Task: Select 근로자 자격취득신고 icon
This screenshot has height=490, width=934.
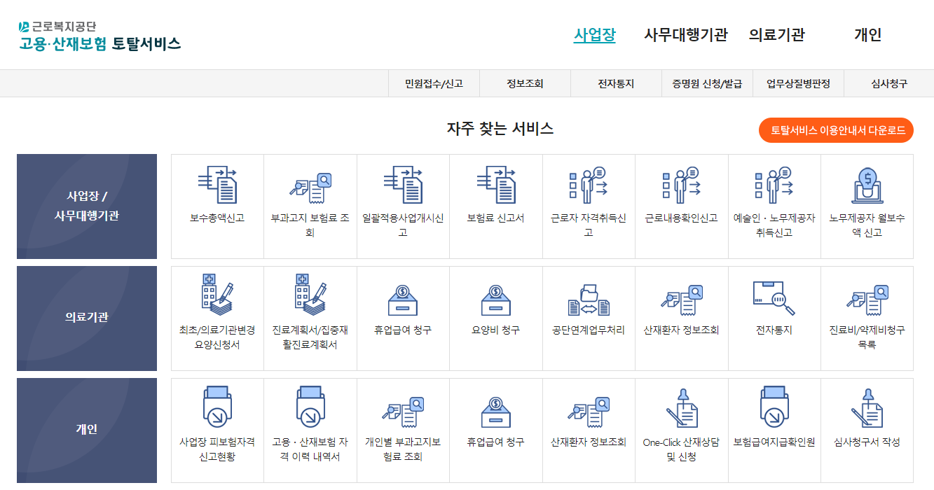Action: point(589,185)
